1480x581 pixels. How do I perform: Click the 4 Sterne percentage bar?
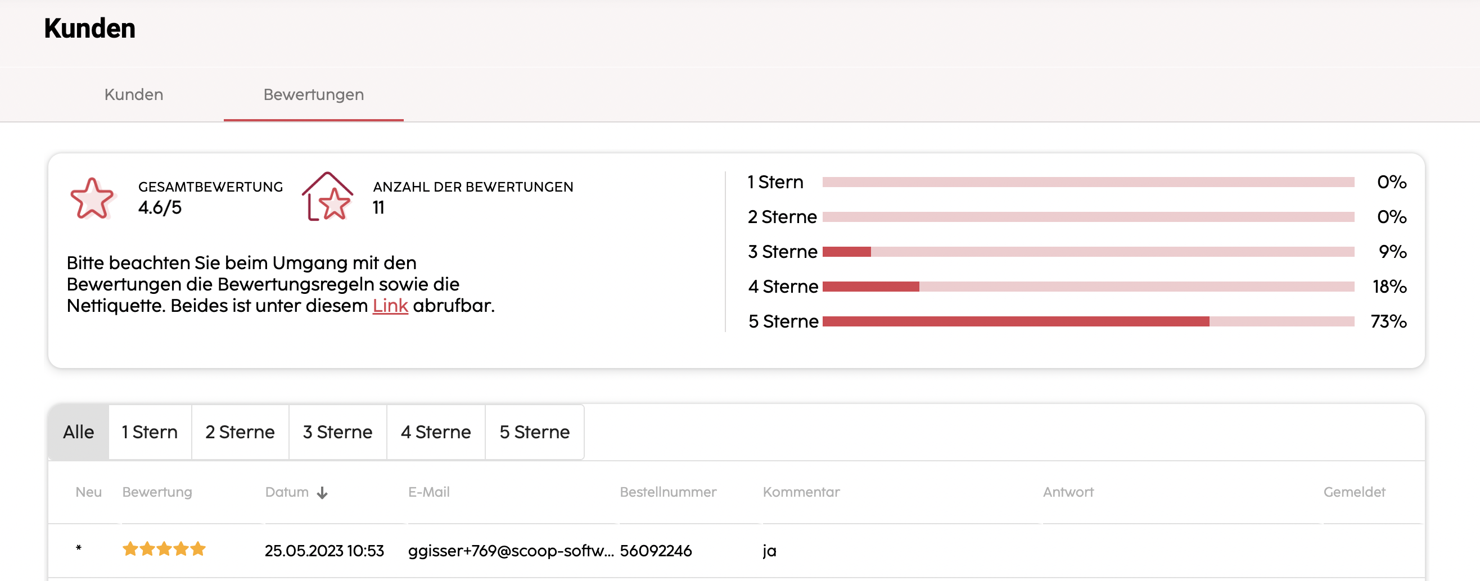[x=1088, y=287]
